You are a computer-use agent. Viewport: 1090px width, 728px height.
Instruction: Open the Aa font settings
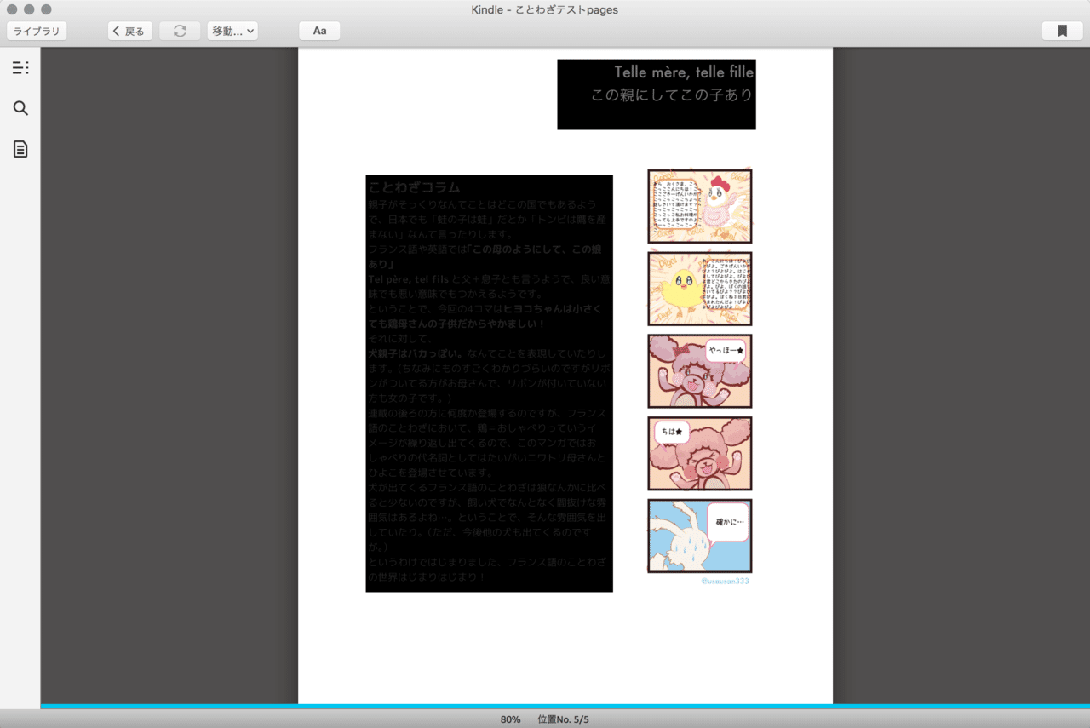click(x=319, y=31)
